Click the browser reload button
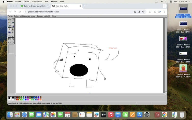This screenshot has width=192, height=120. 20,12
